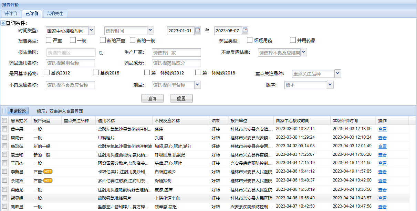Click the HOT badge on 李新昌's row

tap(48, 171)
